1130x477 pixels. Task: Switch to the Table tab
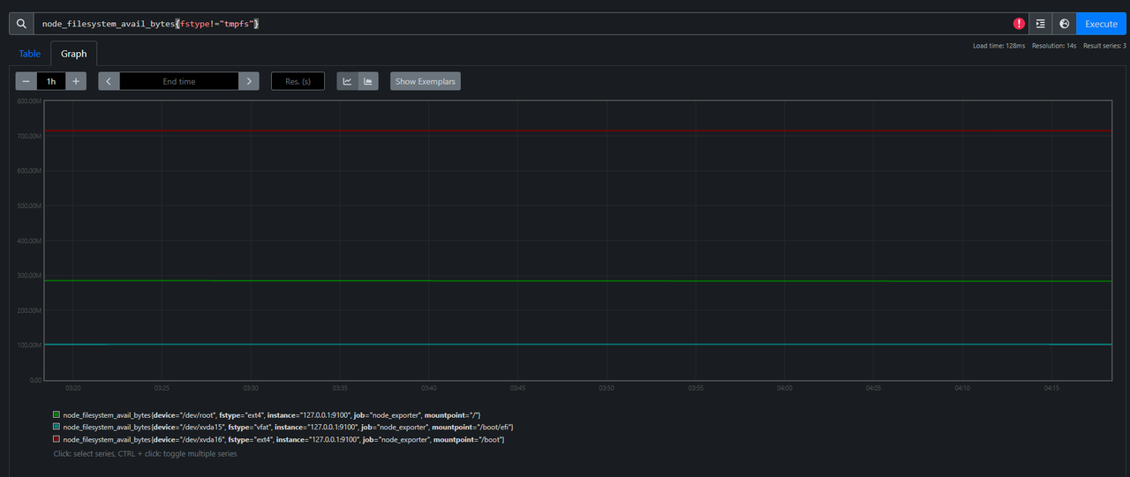point(30,54)
